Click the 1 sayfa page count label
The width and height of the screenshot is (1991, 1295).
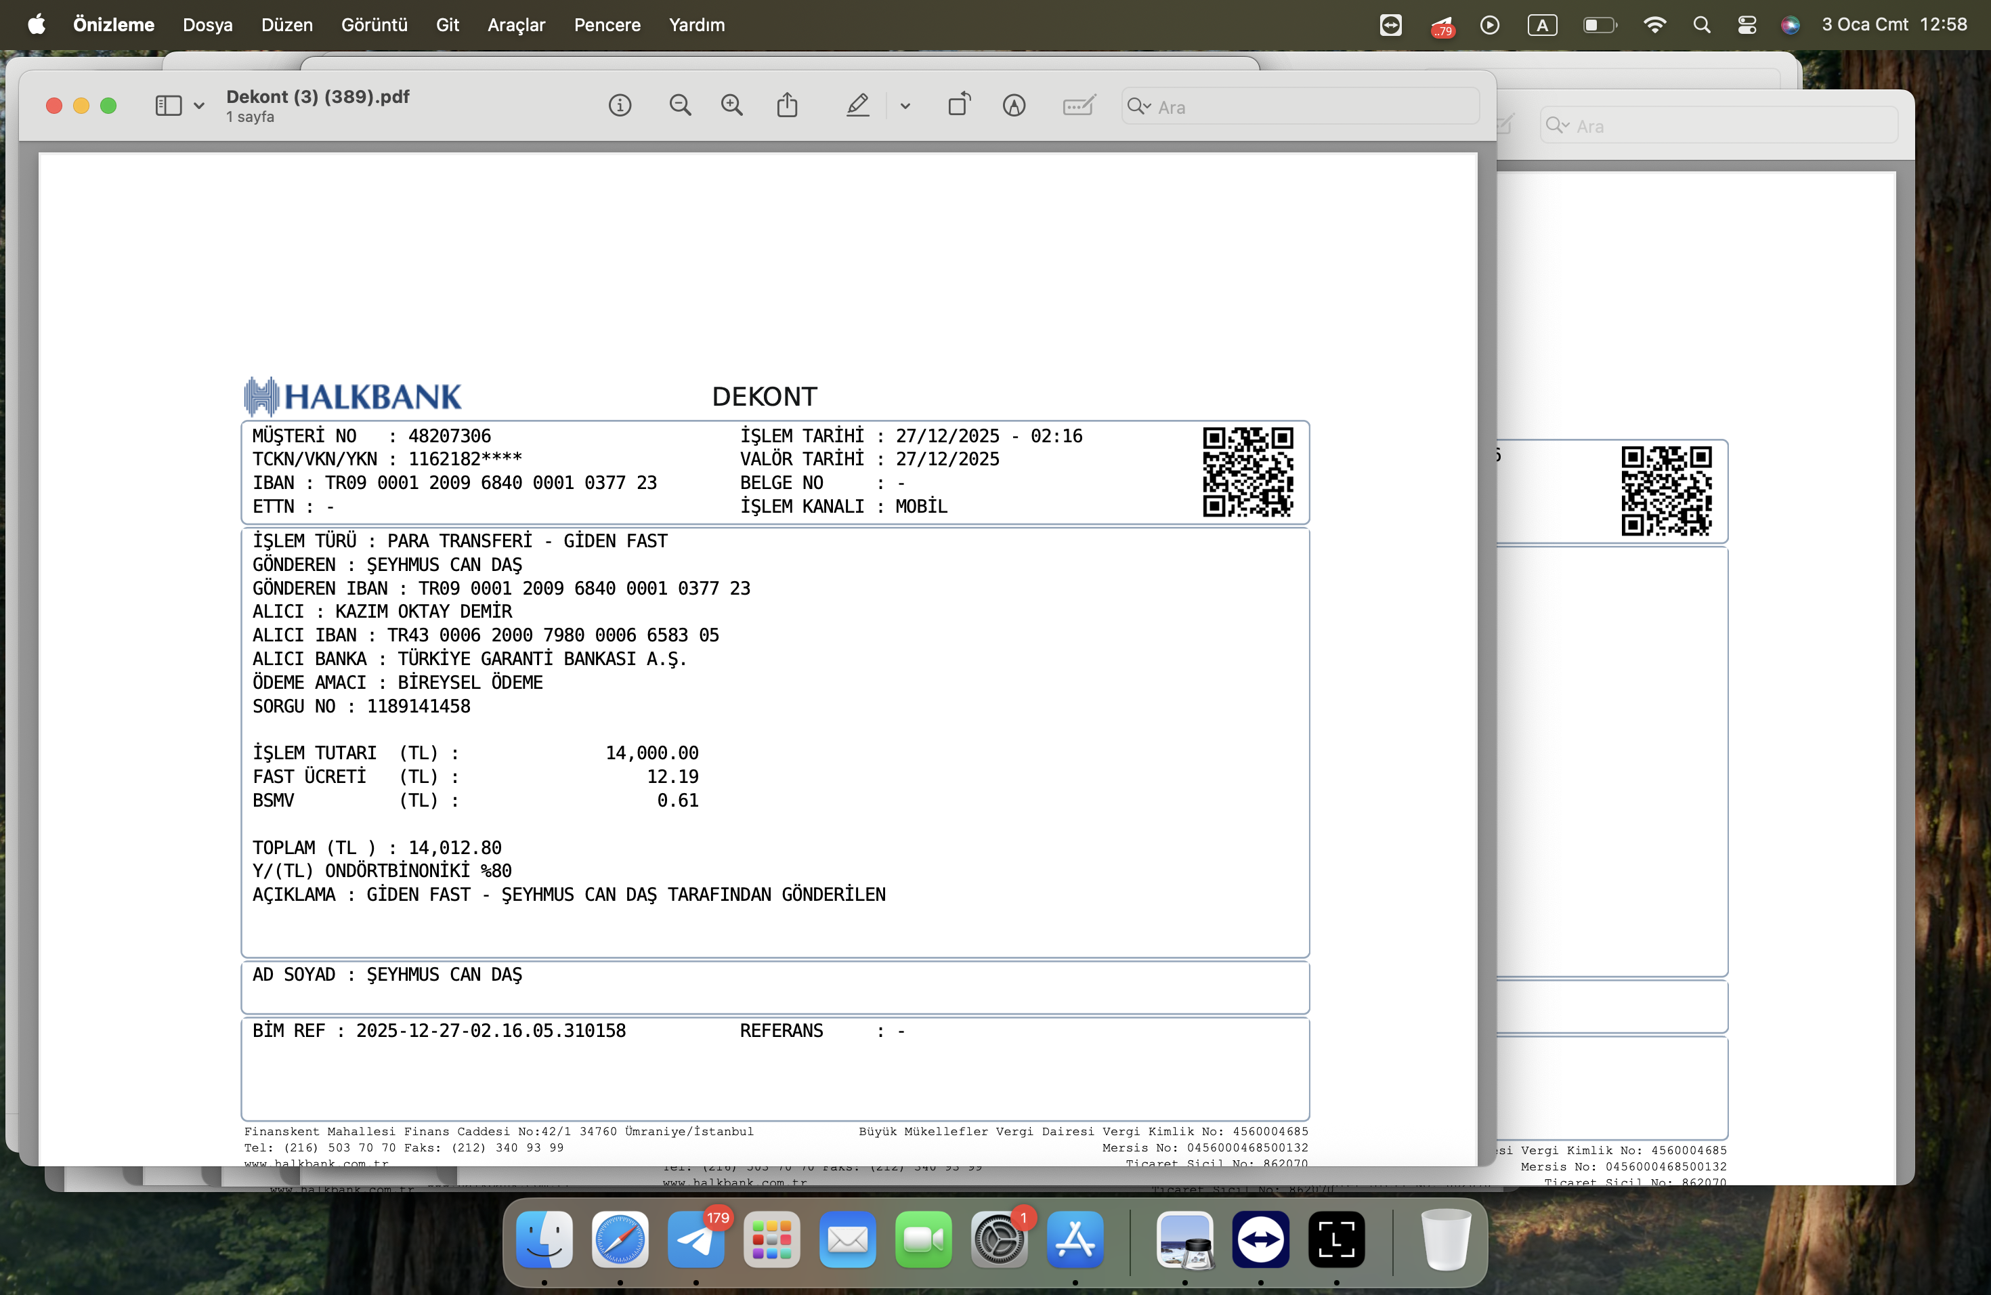click(x=250, y=117)
